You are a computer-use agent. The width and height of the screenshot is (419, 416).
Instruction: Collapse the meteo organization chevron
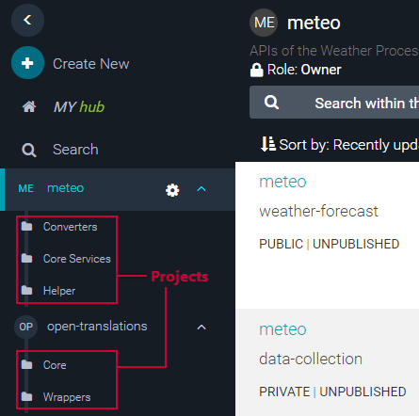coord(201,189)
